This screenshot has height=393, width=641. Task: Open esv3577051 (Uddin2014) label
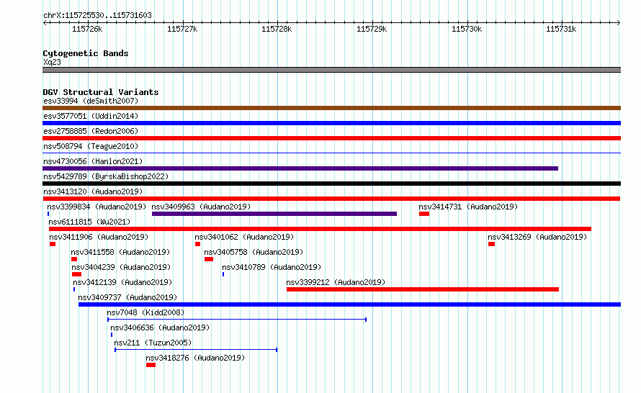(x=91, y=116)
